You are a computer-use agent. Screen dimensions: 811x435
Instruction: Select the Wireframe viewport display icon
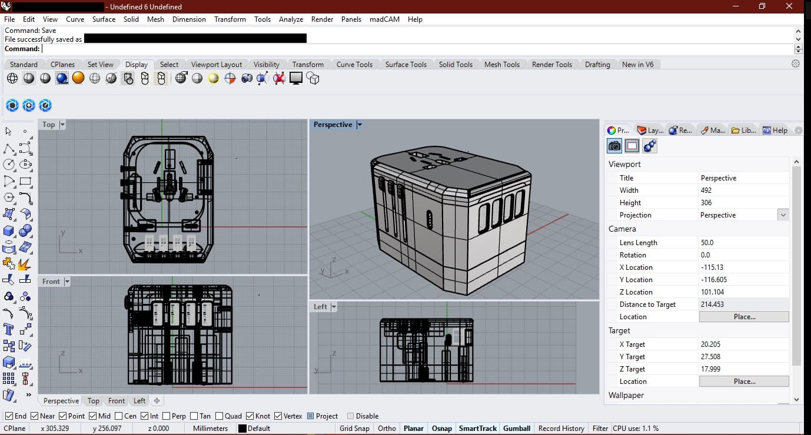click(12, 78)
